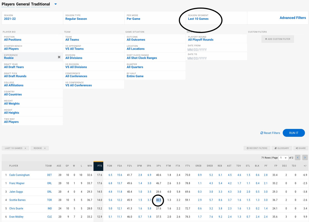Change Season Segment Last 10 Games selector
The image size is (309, 222).
(216, 18)
